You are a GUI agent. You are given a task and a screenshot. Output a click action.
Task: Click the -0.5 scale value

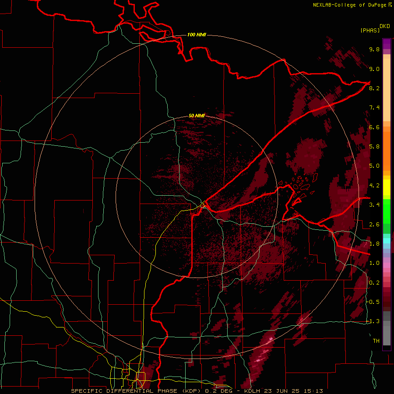tap(373, 302)
